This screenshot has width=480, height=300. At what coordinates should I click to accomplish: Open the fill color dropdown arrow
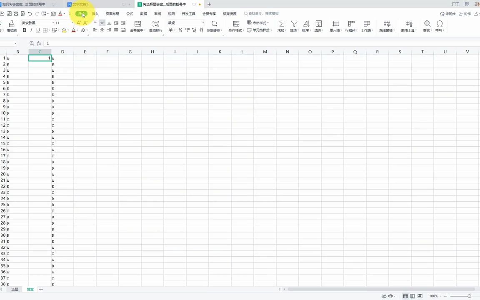tap(68, 30)
